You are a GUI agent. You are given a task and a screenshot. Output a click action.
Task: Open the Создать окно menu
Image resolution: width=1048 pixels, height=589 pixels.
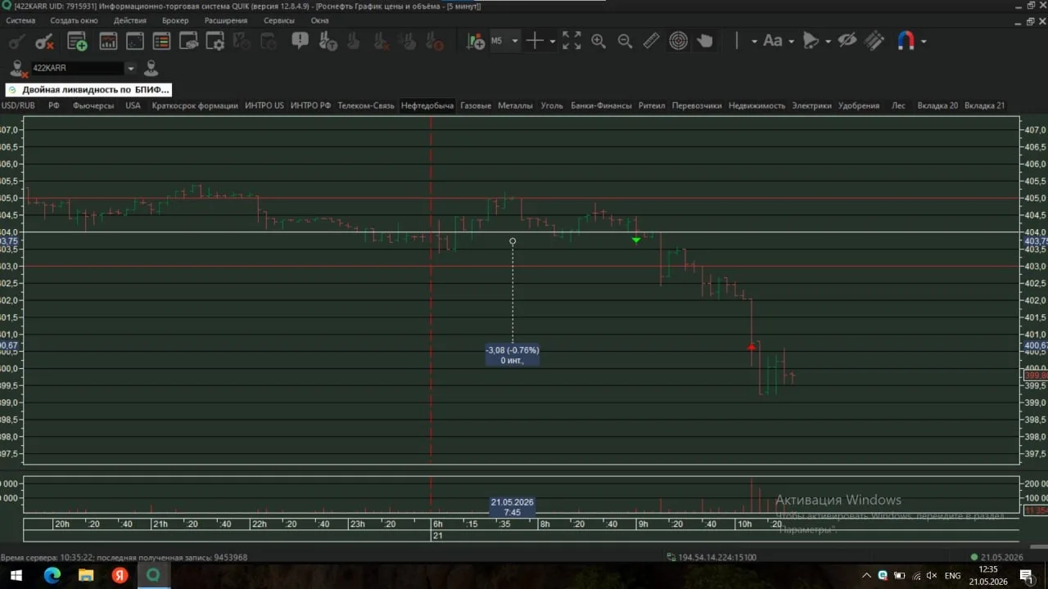point(74,20)
